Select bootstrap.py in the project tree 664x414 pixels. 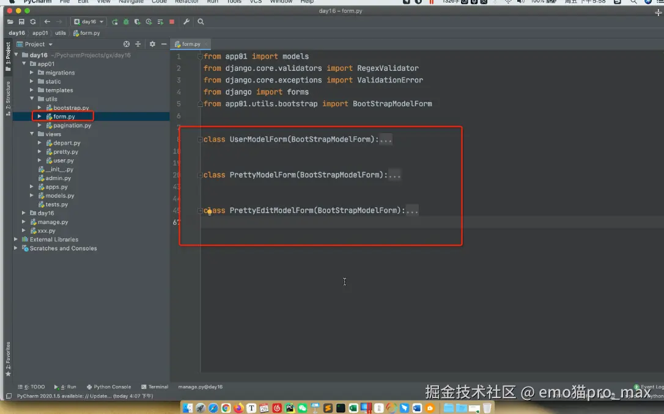(71, 108)
